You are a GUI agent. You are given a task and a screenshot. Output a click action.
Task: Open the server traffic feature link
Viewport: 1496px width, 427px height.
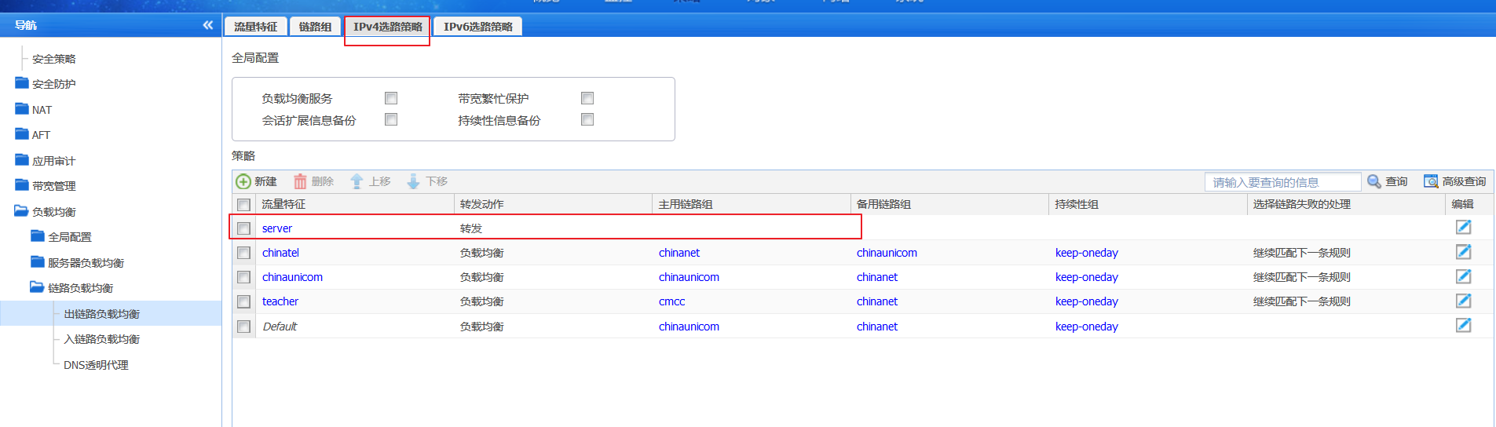[x=277, y=228]
